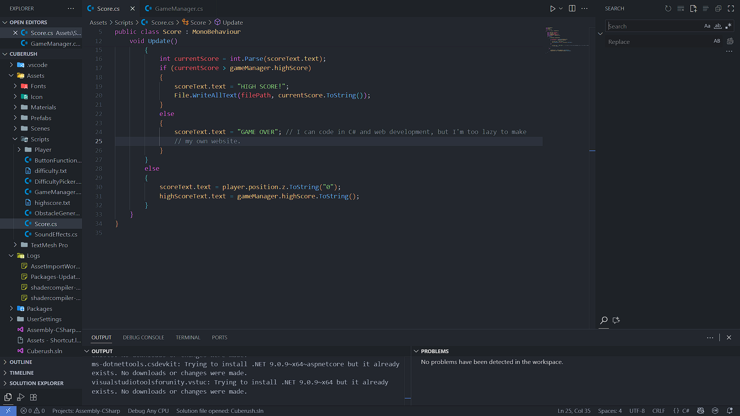Click the CRLF line ending indicator
Viewport: 740px width, 416px height.
tap(658, 411)
